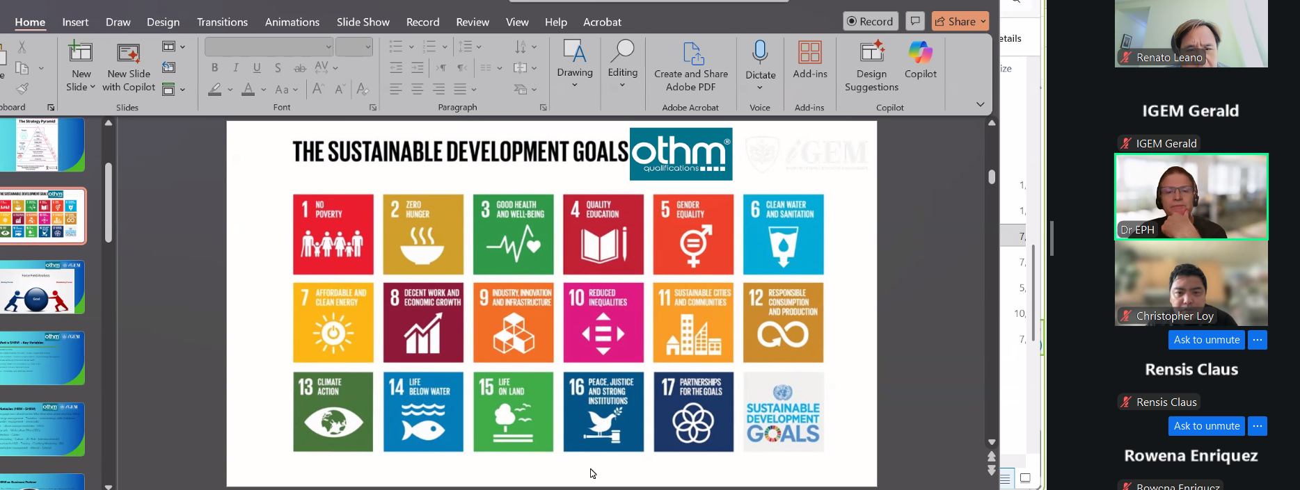Click the Copy icon
Image resolution: width=1300 pixels, height=490 pixels.
tap(22, 68)
